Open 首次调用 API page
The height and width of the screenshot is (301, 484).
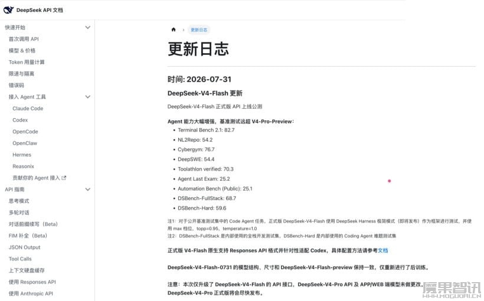click(24, 39)
